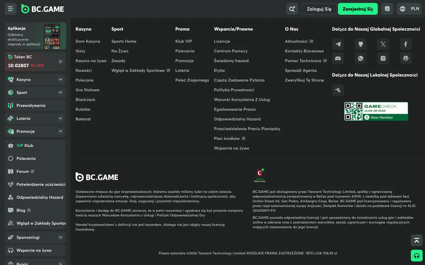This screenshot has height=265, width=425.
Task: Open the BlackJack footer link
Action: pos(85,100)
